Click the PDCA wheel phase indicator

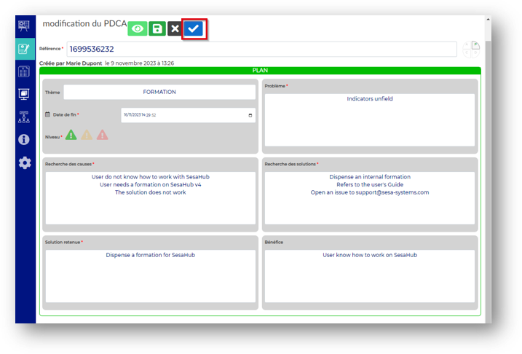pos(471,50)
